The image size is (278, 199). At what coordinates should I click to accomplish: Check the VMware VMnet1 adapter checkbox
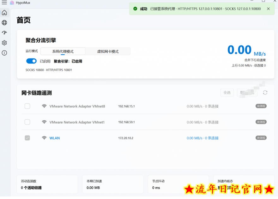point(27,122)
